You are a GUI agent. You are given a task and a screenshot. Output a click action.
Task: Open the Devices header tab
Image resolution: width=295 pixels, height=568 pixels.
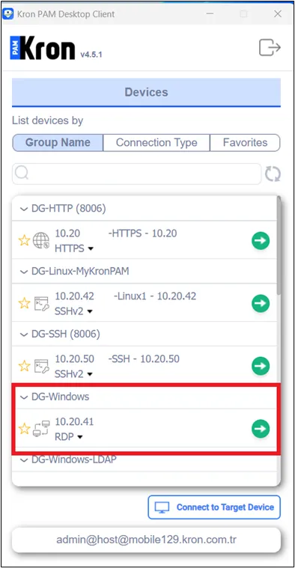(147, 92)
